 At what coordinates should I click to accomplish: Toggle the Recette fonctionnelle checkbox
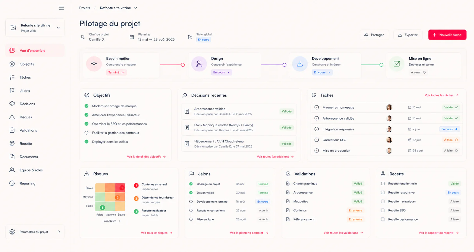click(383, 184)
